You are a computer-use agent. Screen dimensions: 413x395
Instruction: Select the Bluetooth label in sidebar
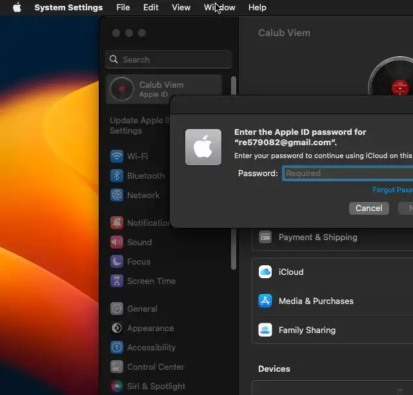(x=146, y=176)
